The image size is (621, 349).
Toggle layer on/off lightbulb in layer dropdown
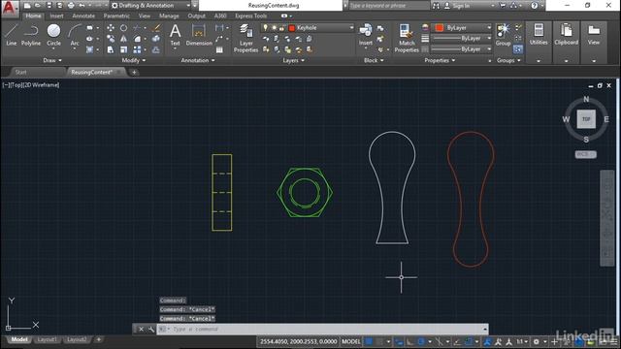(265, 28)
